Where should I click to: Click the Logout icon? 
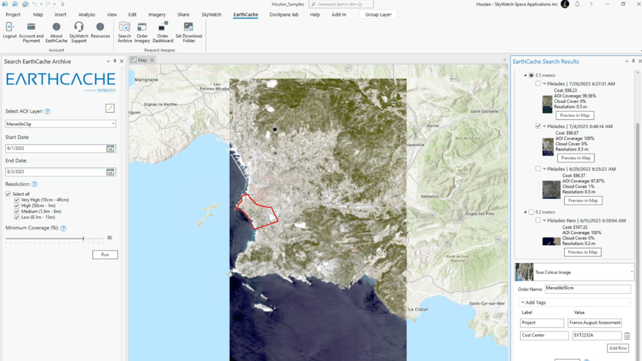click(10, 27)
